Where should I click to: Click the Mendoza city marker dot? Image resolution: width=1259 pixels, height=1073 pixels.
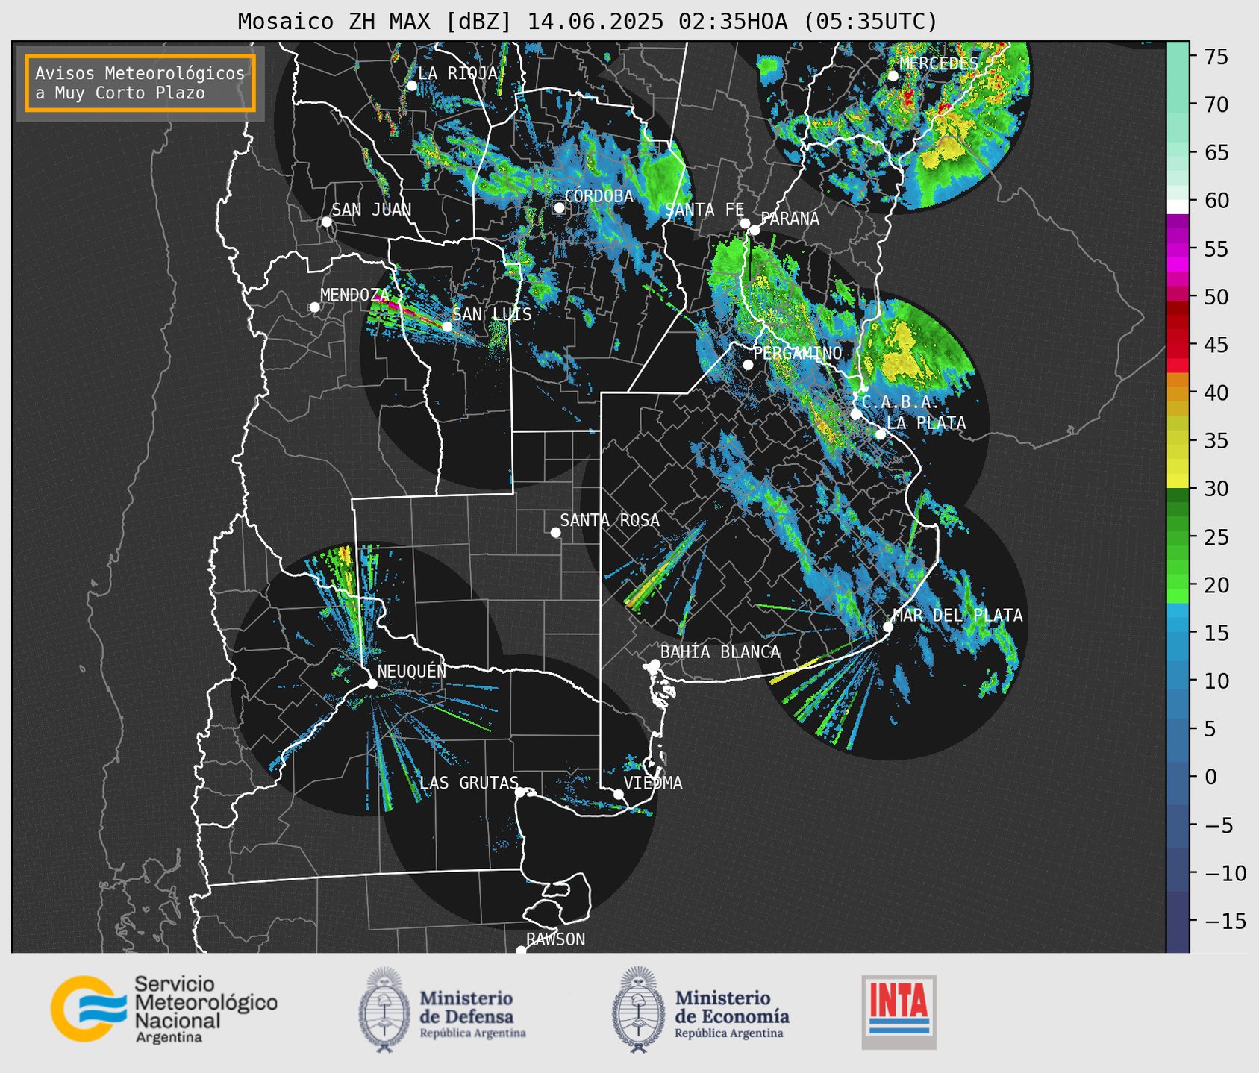[315, 307]
